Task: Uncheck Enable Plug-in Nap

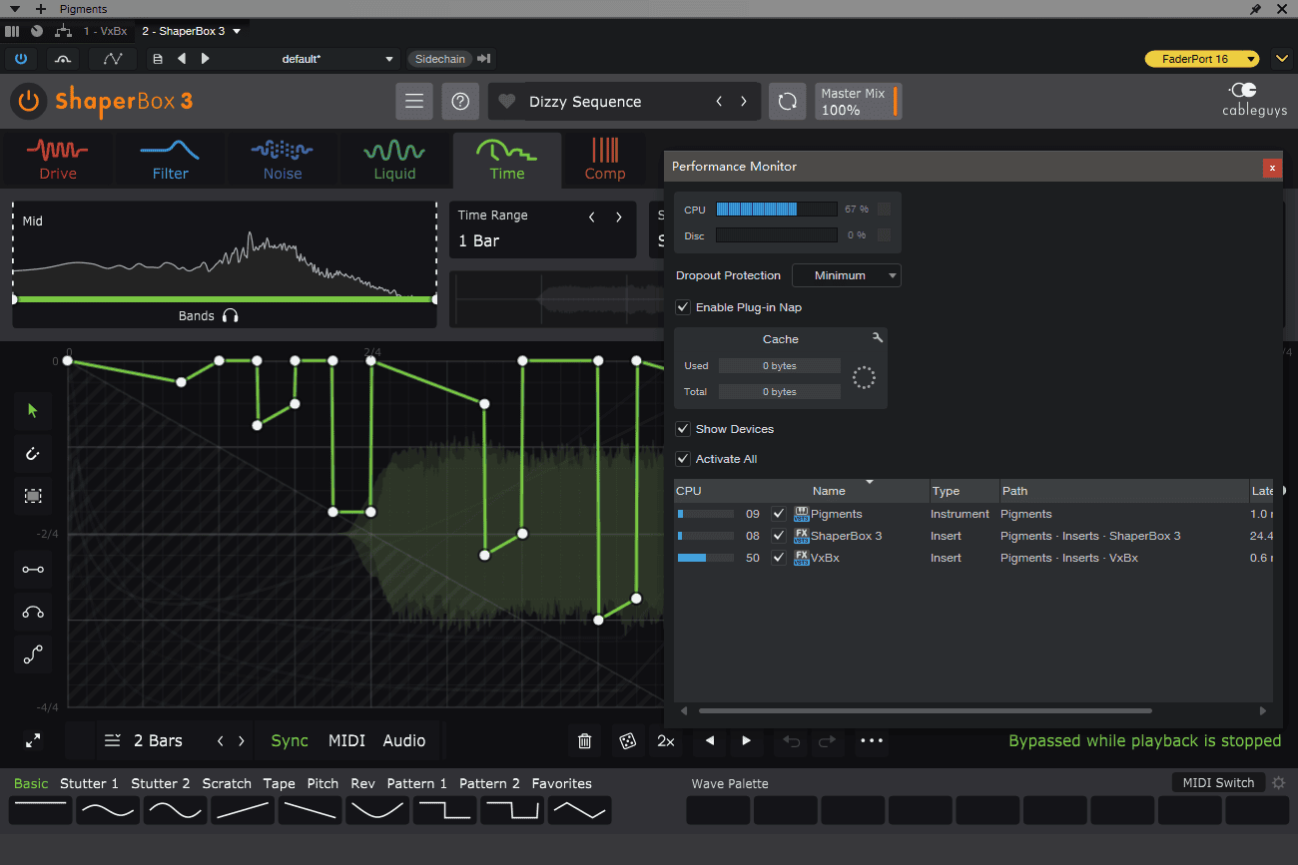Action: click(x=683, y=307)
